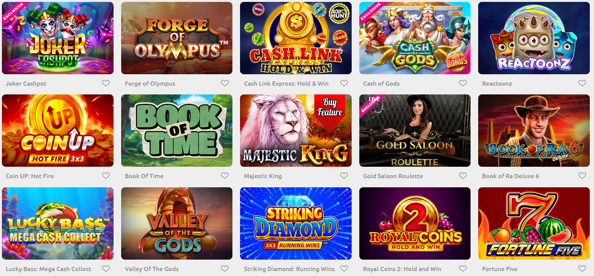Click heart icon for Valley Of The Gods

point(225,268)
